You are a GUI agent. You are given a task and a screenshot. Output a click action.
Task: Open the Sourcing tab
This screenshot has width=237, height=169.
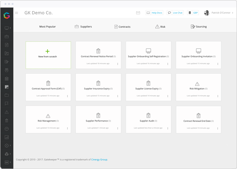click(x=199, y=26)
